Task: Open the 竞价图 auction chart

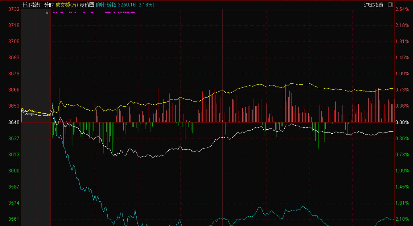Action: (x=87, y=5)
